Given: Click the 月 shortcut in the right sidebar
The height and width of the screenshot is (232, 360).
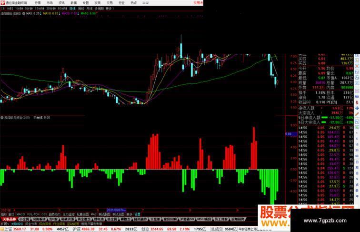Looking at the screenshot, I should point(357,173).
